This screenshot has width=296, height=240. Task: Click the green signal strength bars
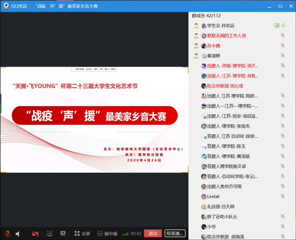(x=125, y=234)
